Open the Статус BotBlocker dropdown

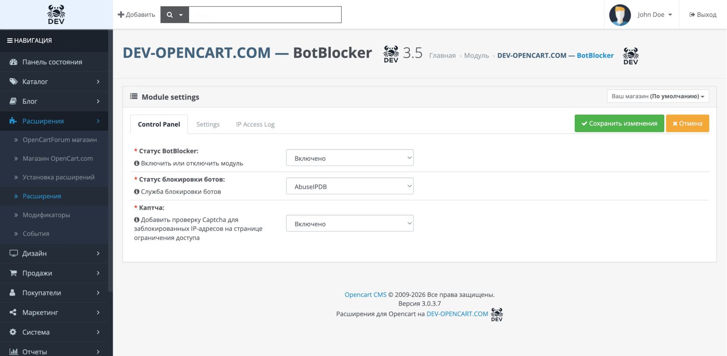pyautogui.click(x=350, y=158)
